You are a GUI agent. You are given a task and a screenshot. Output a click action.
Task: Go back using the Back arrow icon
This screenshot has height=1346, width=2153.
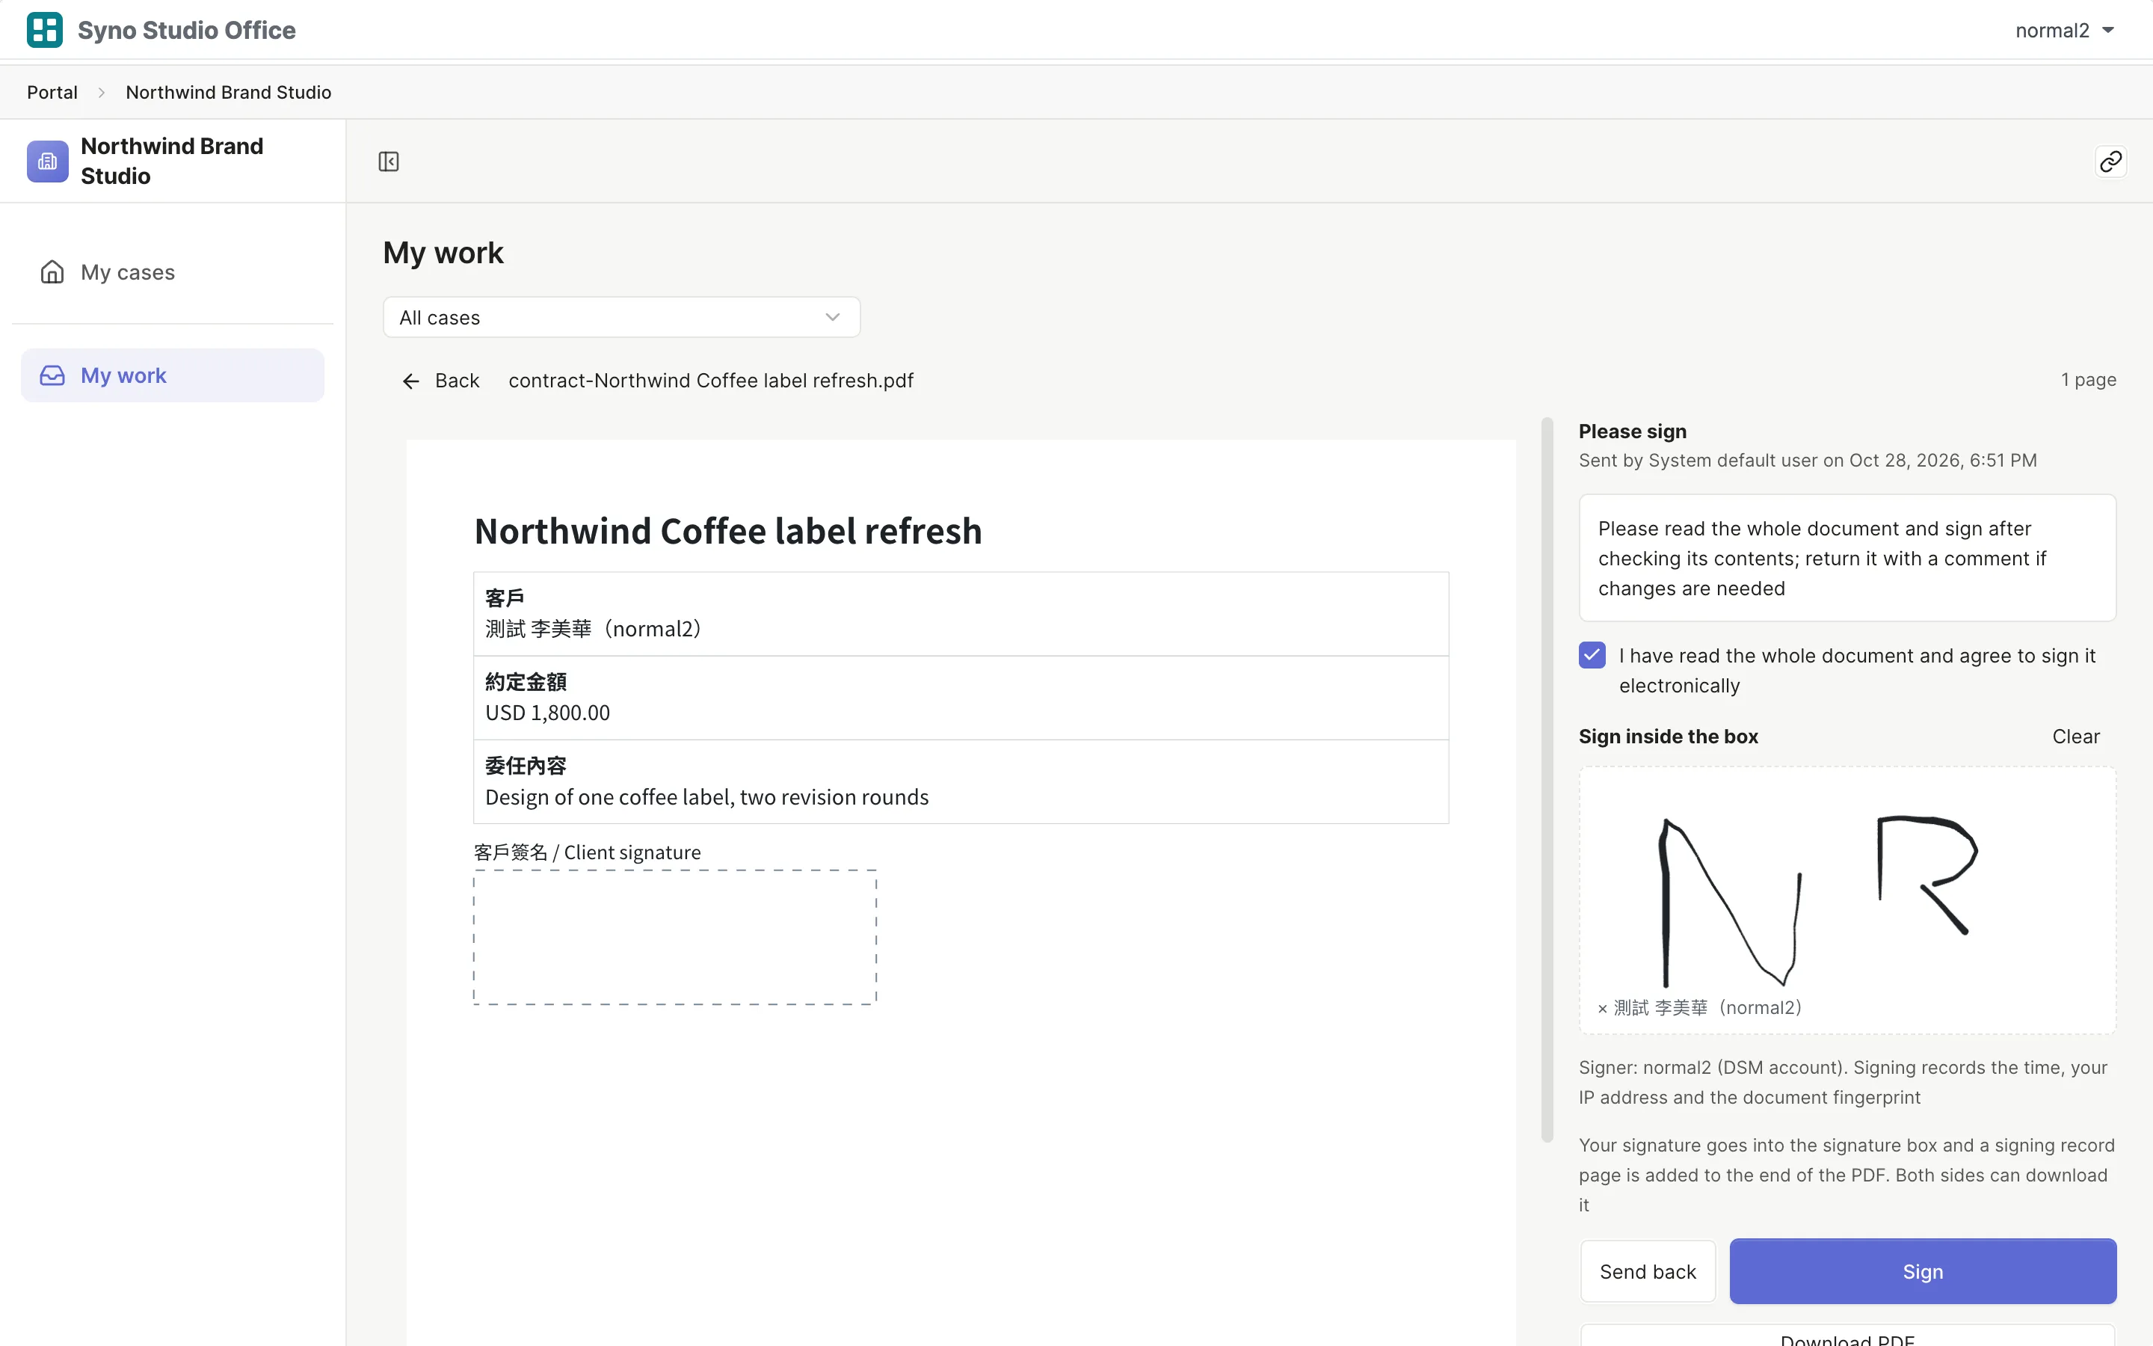pyautogui.click(x=410, y=381)
